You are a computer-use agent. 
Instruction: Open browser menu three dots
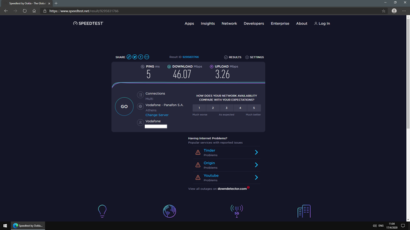pyautogui.click(x=404, y=11)
